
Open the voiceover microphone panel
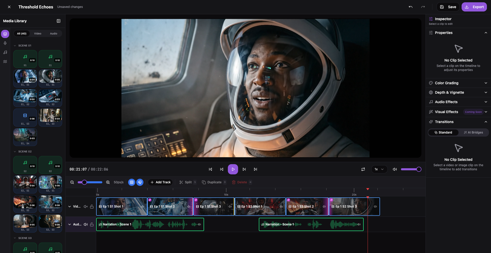tap(5, 43)
